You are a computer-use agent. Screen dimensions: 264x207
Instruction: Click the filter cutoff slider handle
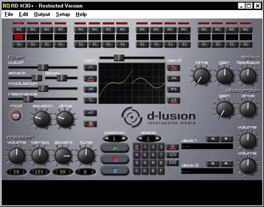(43, 67)
